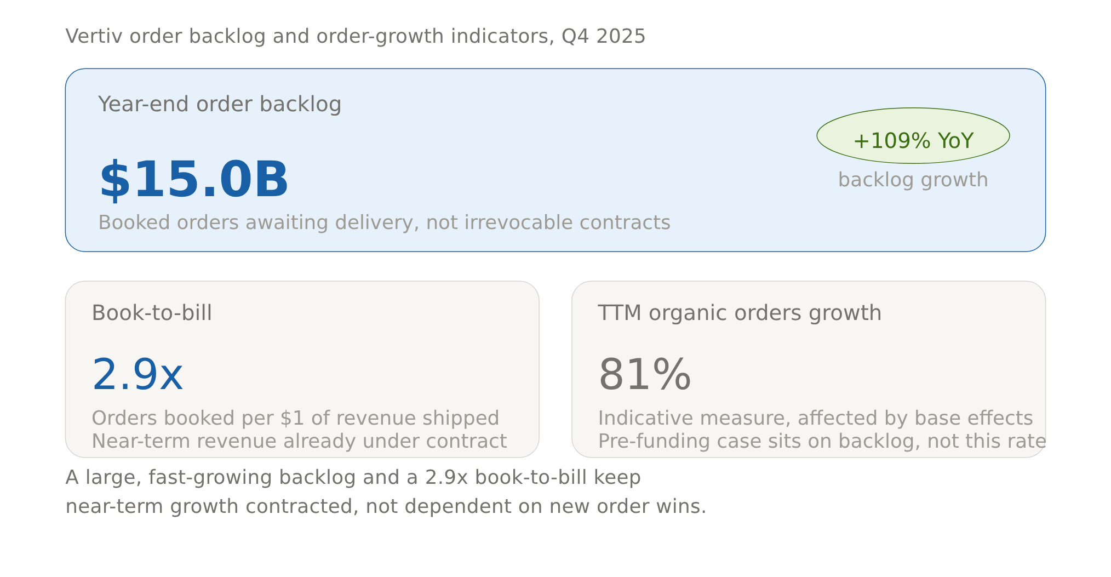Click the Pre-funding case sits on backlog line
This screenshot has width=1111, height=577.
pos(822,441)
